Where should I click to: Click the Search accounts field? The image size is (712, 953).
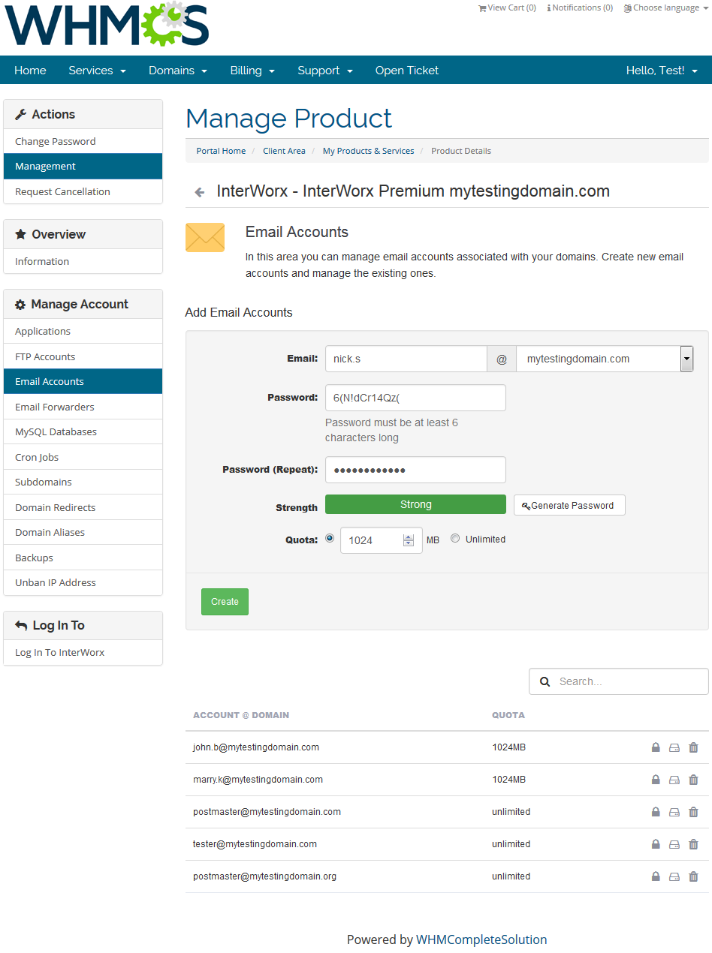[x=619, y=681]
